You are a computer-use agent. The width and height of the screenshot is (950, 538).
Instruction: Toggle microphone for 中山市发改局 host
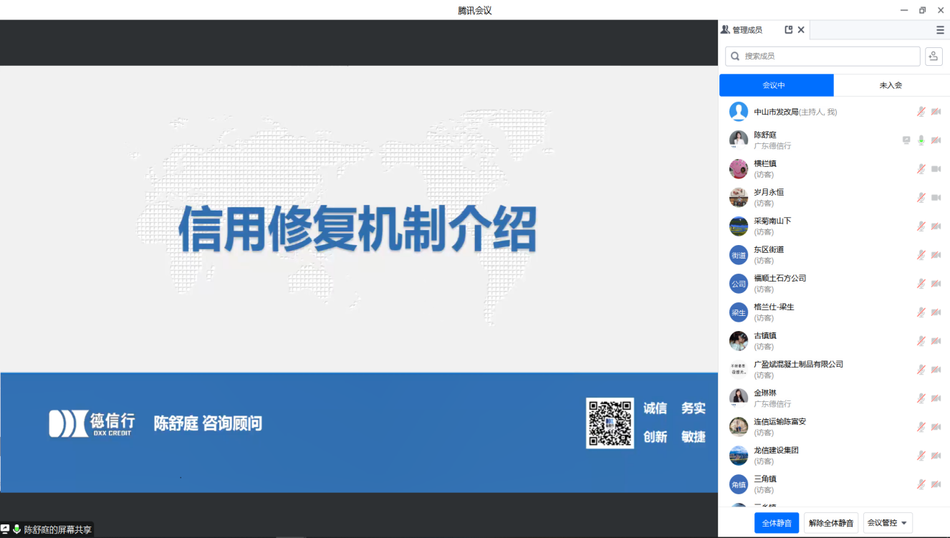click(x=921, y=112)
